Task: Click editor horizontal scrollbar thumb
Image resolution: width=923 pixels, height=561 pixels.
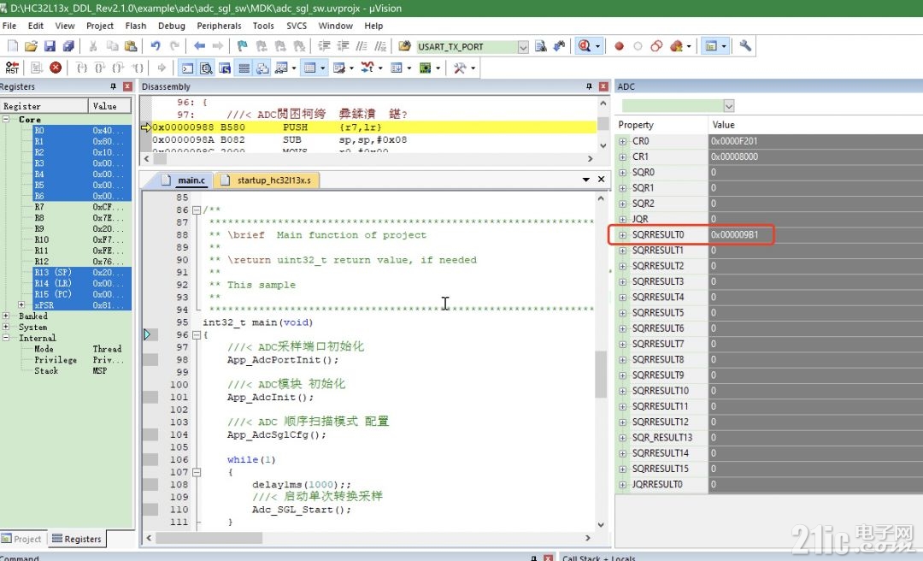Action: (x=209, y=537)
